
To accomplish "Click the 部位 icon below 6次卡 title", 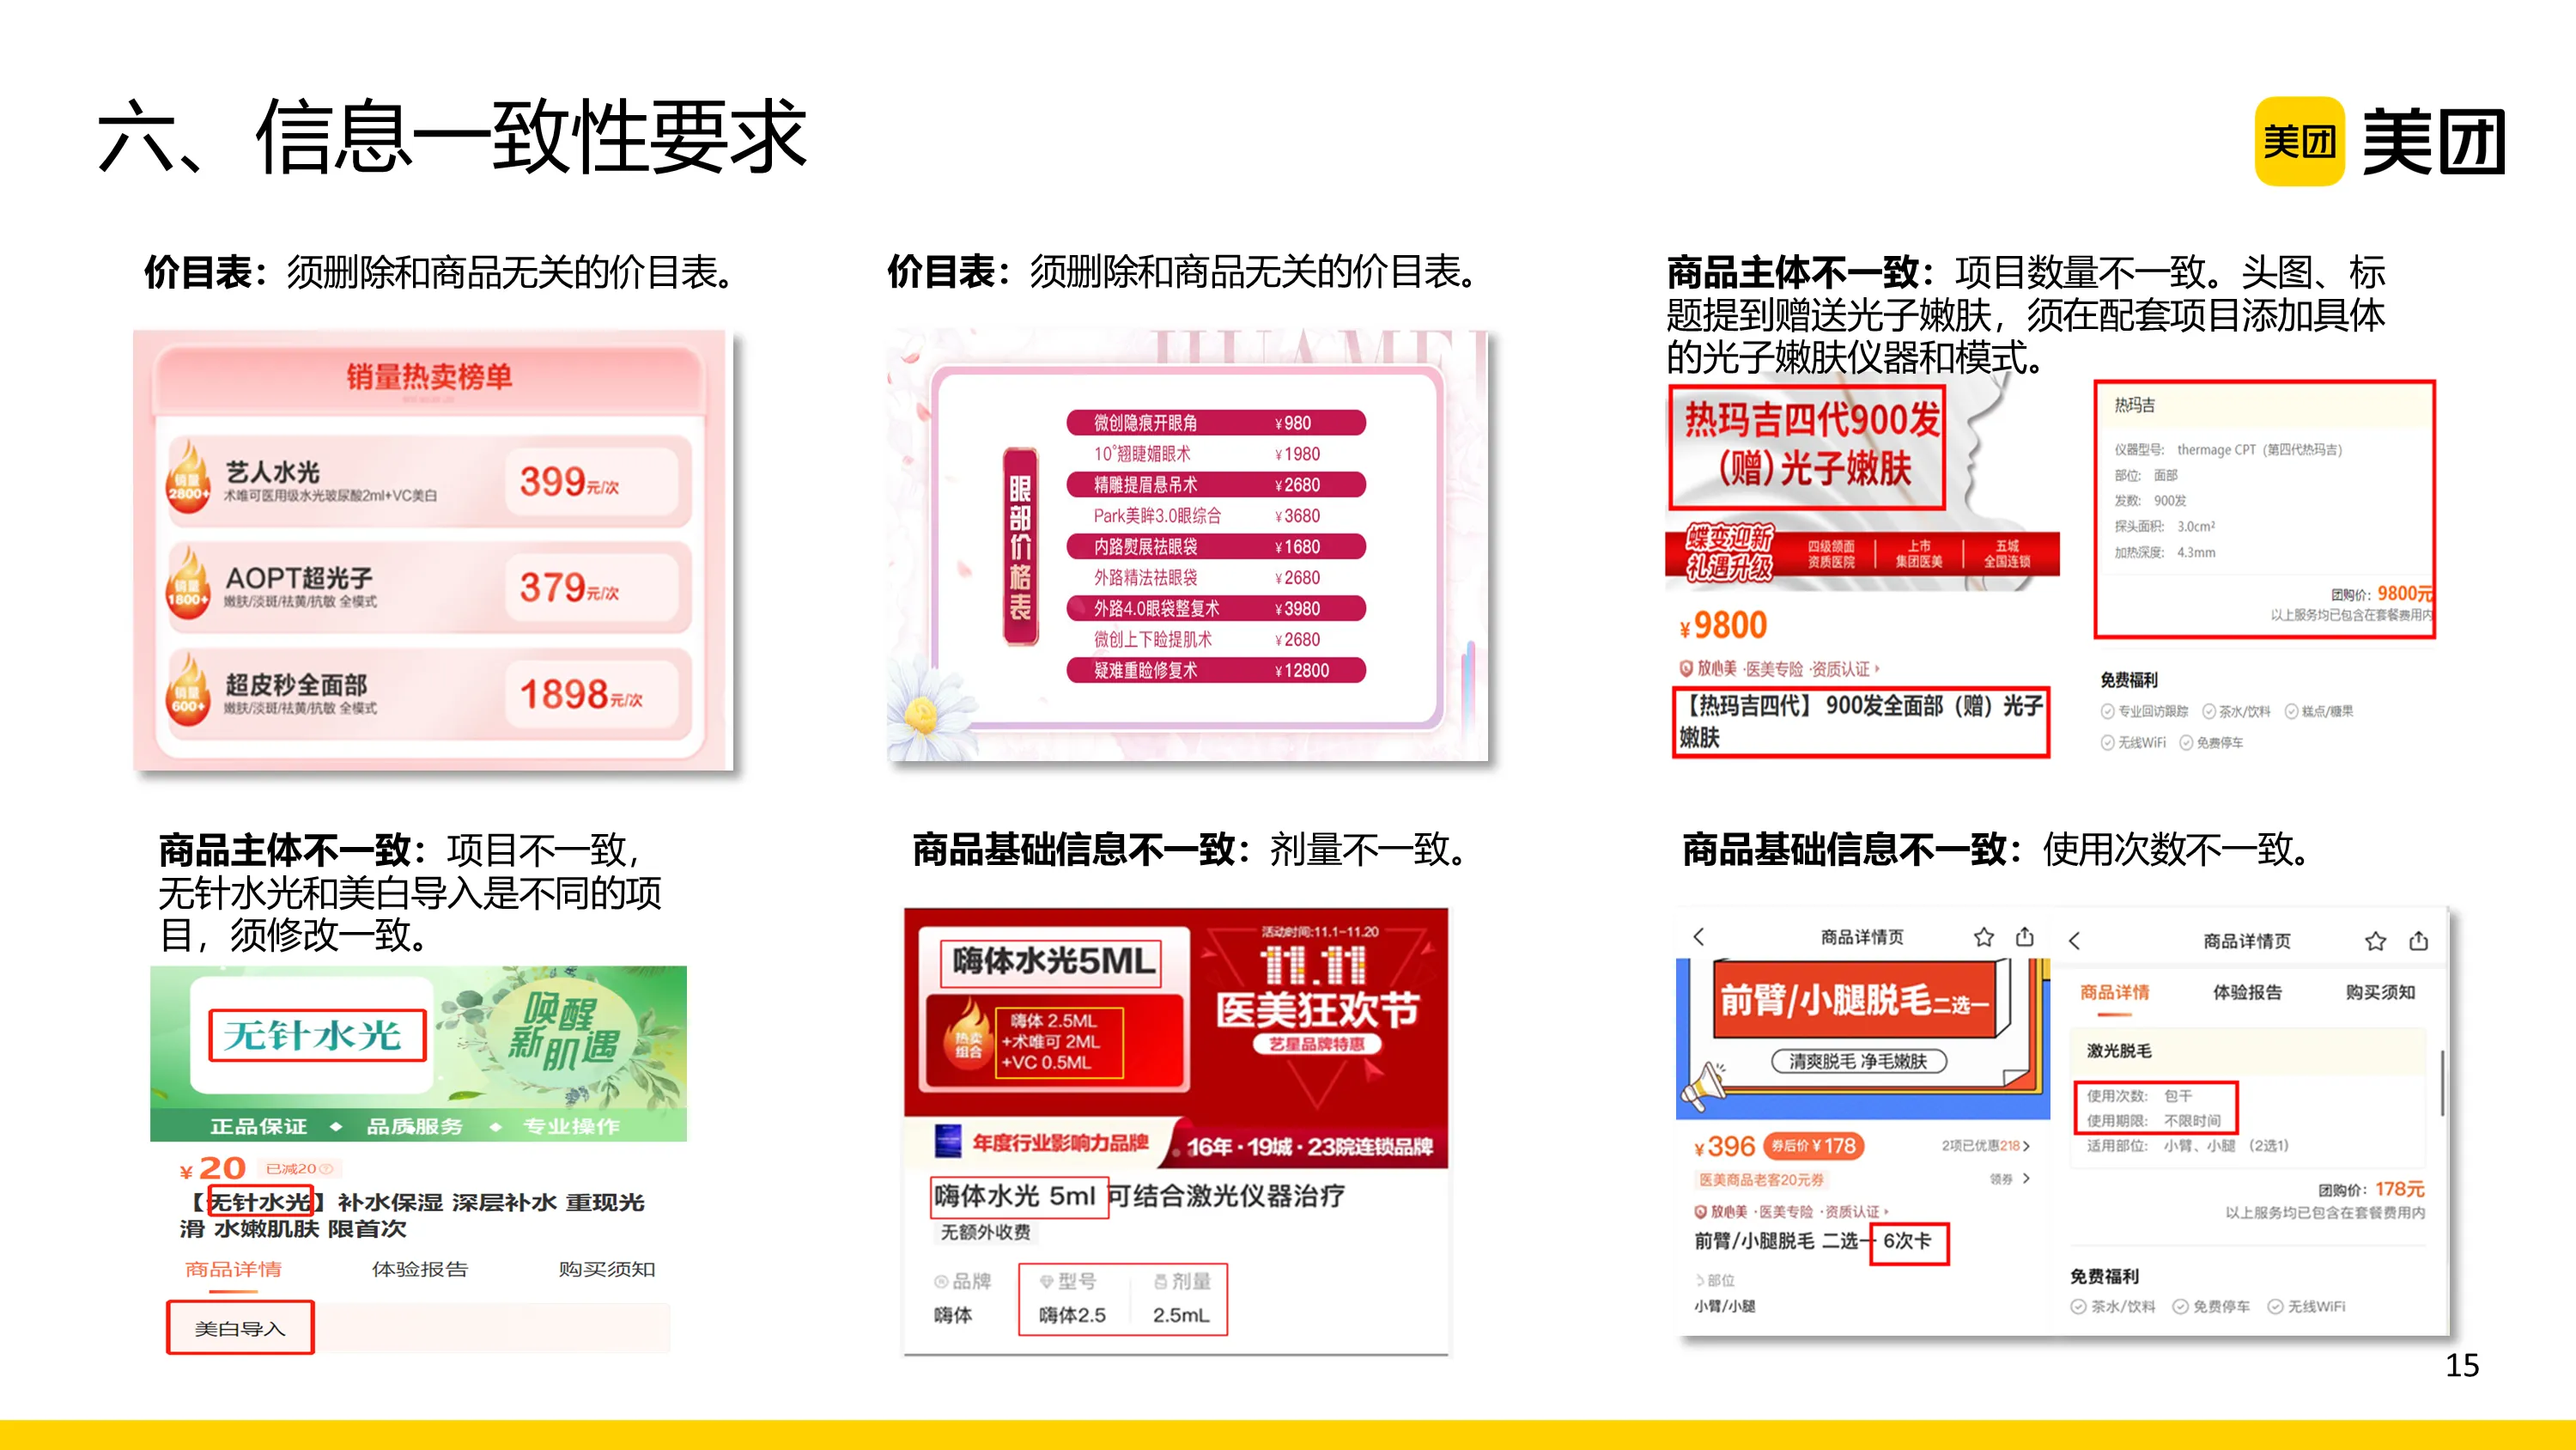I will tap(1700, 1280).
